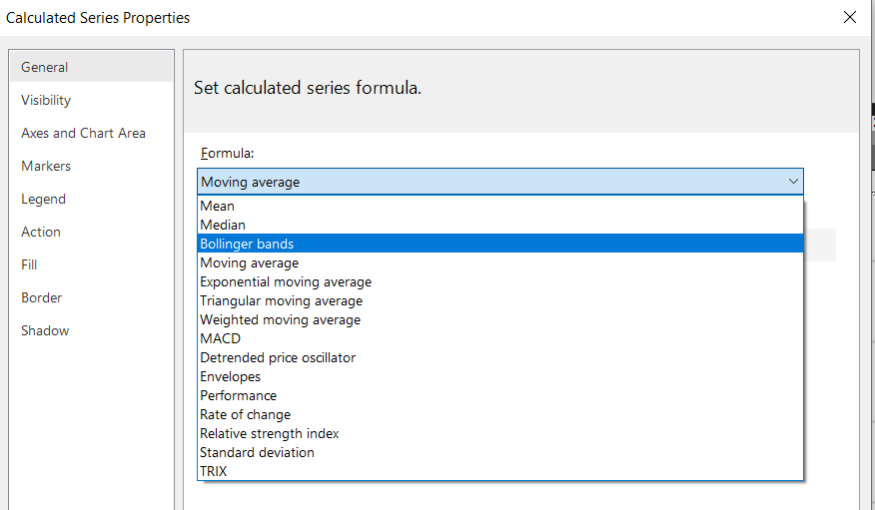Close the Calculated Series Properties dialog

click(850, 17)
